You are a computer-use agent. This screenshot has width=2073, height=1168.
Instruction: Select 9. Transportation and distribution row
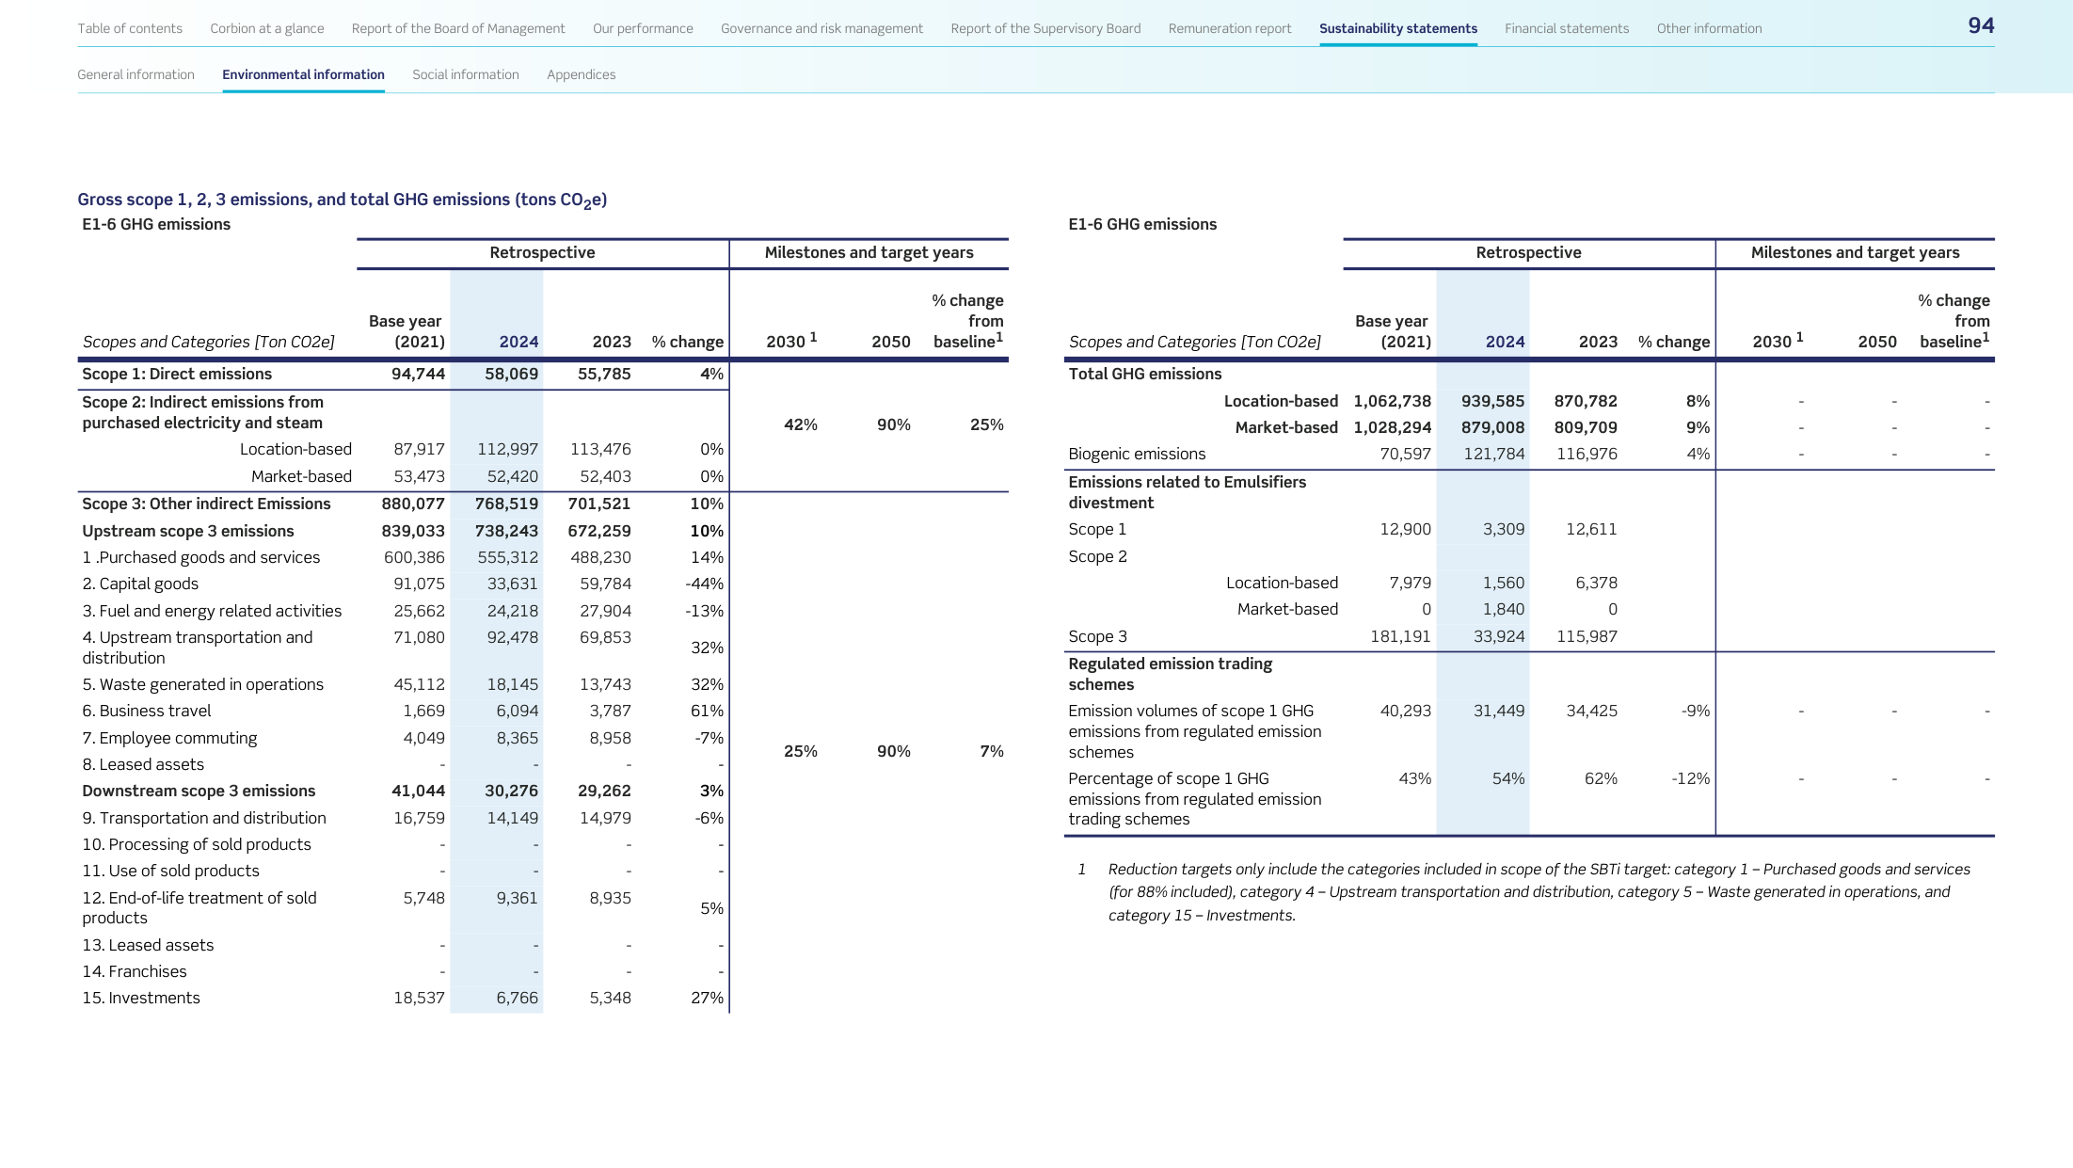click(403, 818)
